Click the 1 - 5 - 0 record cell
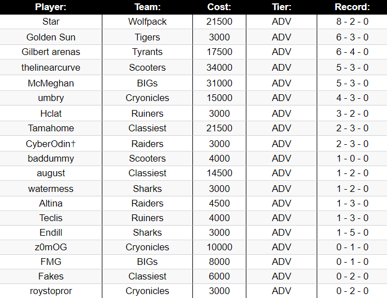The height and width of the screenshot is (298, 387). pyautogui.click(x=352, y=232)
